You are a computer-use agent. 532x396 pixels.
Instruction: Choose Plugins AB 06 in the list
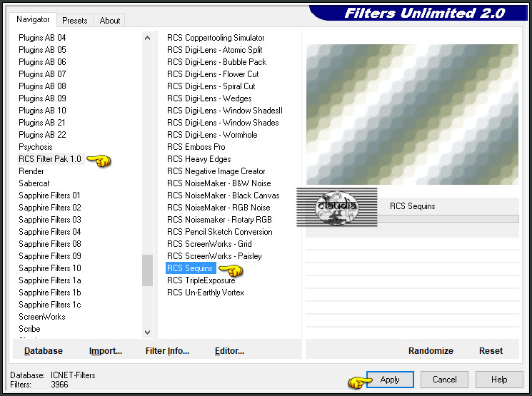coord(42,62)
